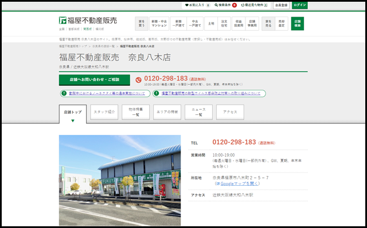Open the 家を買う menu
The width and height of the screenshot is (367, 228).
(x=142, y=23)
